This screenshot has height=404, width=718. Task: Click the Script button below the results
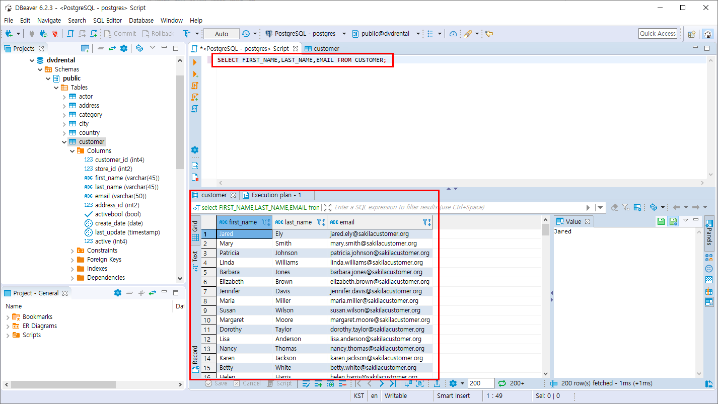point(279,383)
